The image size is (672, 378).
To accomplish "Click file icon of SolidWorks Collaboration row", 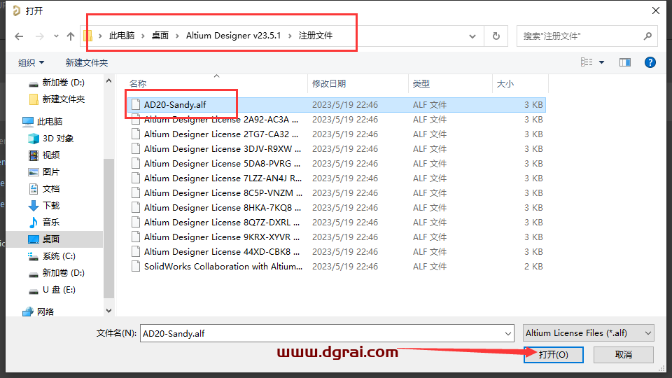I will pos(136,266).
